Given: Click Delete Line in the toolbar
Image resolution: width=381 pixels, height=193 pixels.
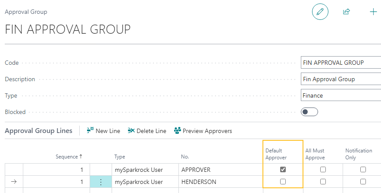Looking at the screenshot, I should [147, 131].
